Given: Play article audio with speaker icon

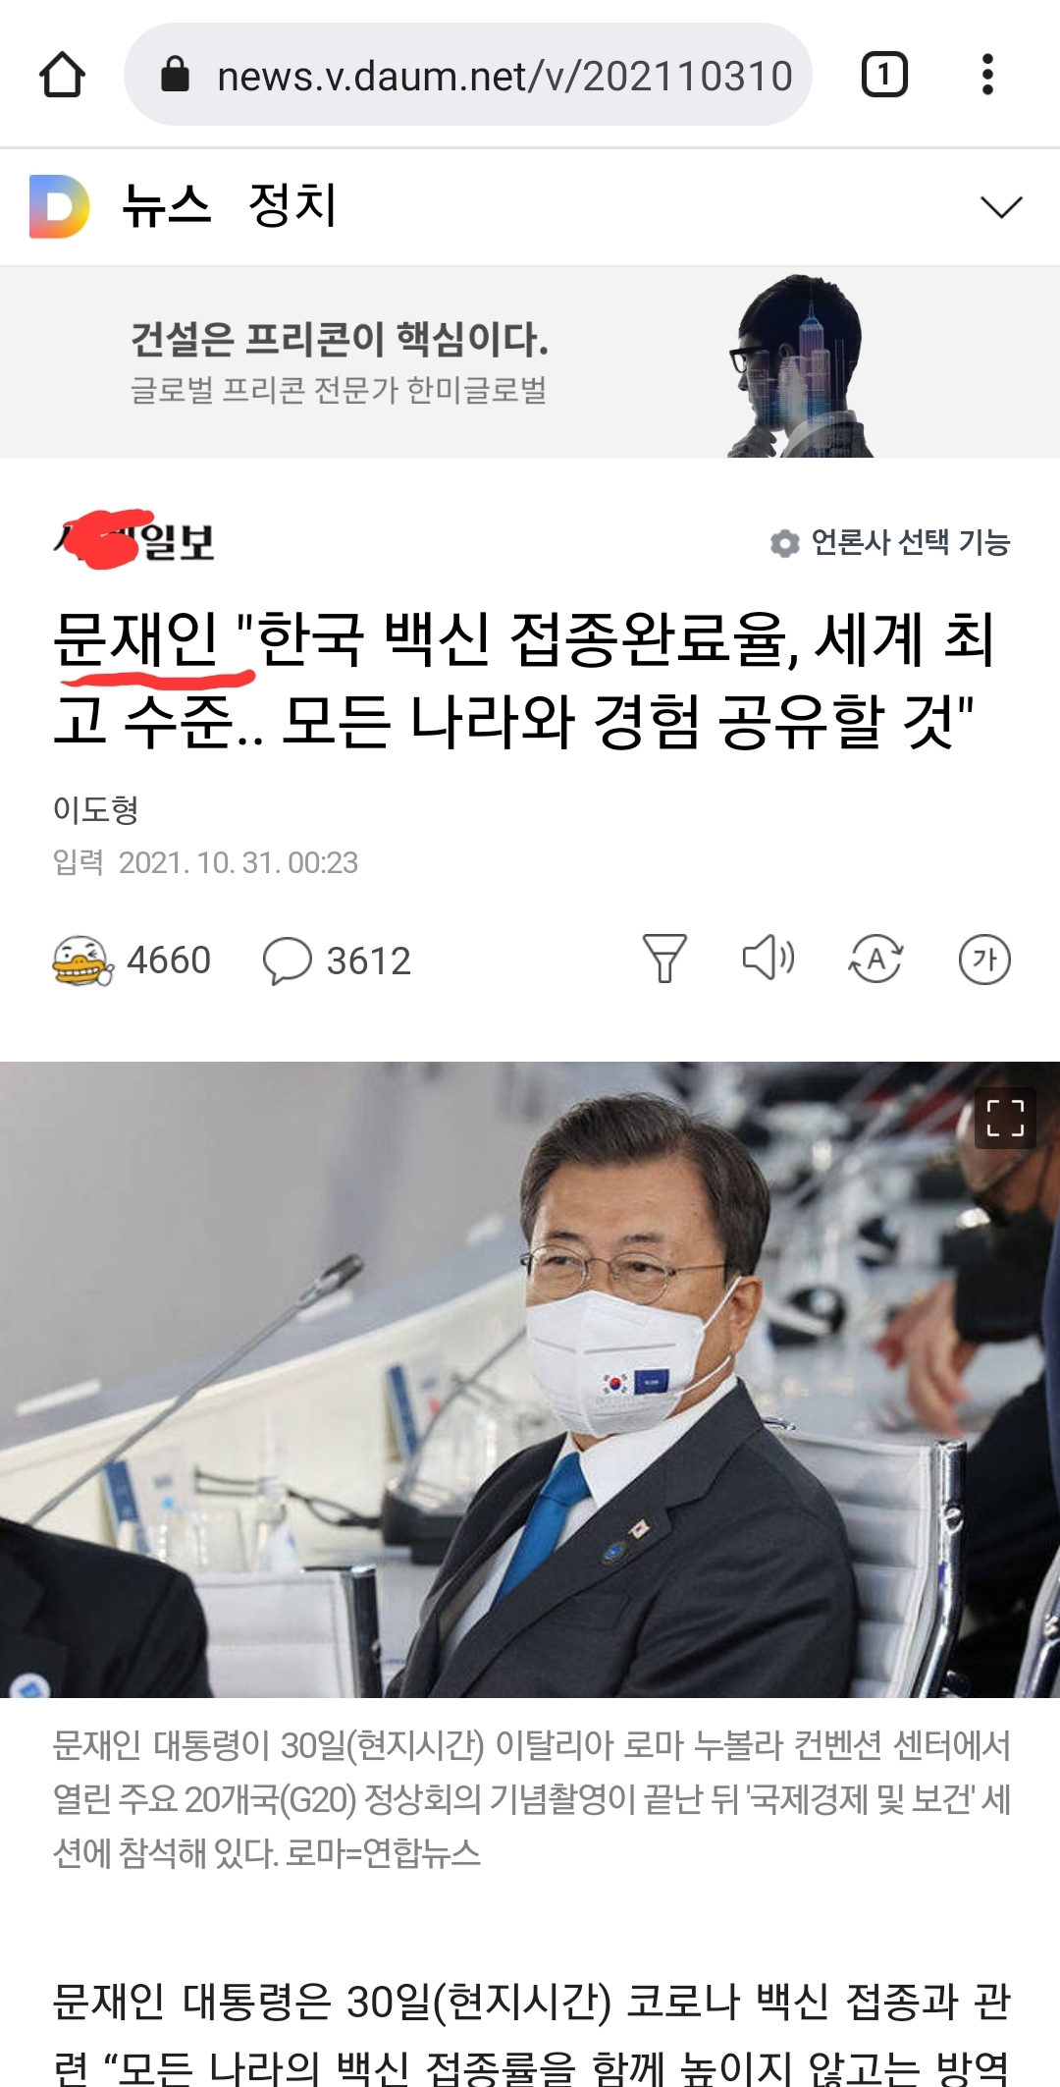Looking at the screenshot, I should pyautogui.click(x=768, y=958).
